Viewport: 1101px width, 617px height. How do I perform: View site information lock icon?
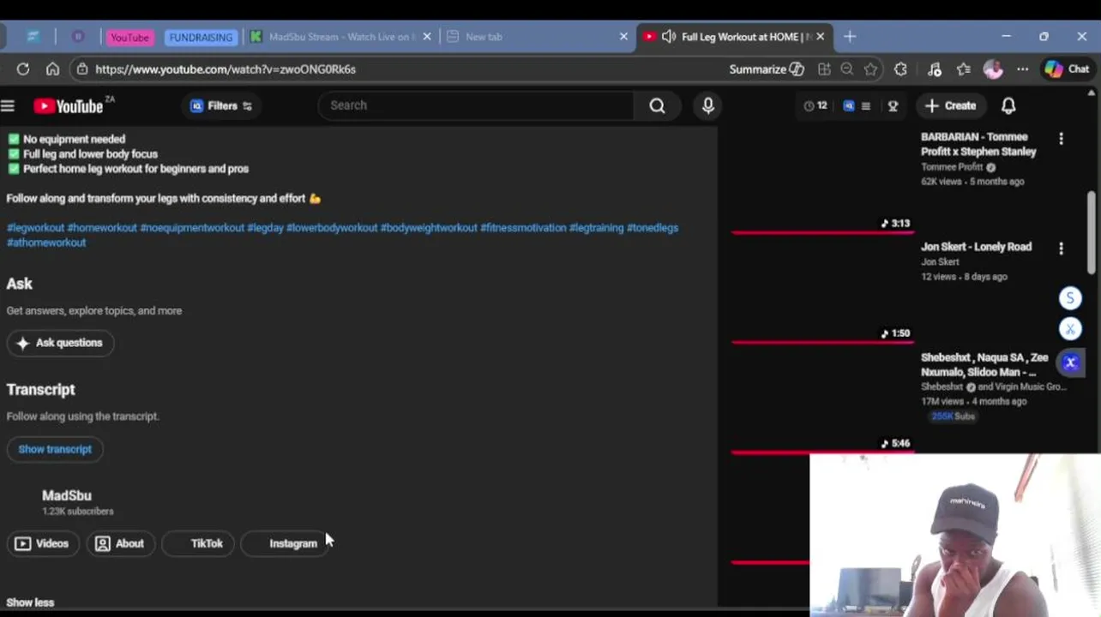pyautogui.click(x=81, y=69)
